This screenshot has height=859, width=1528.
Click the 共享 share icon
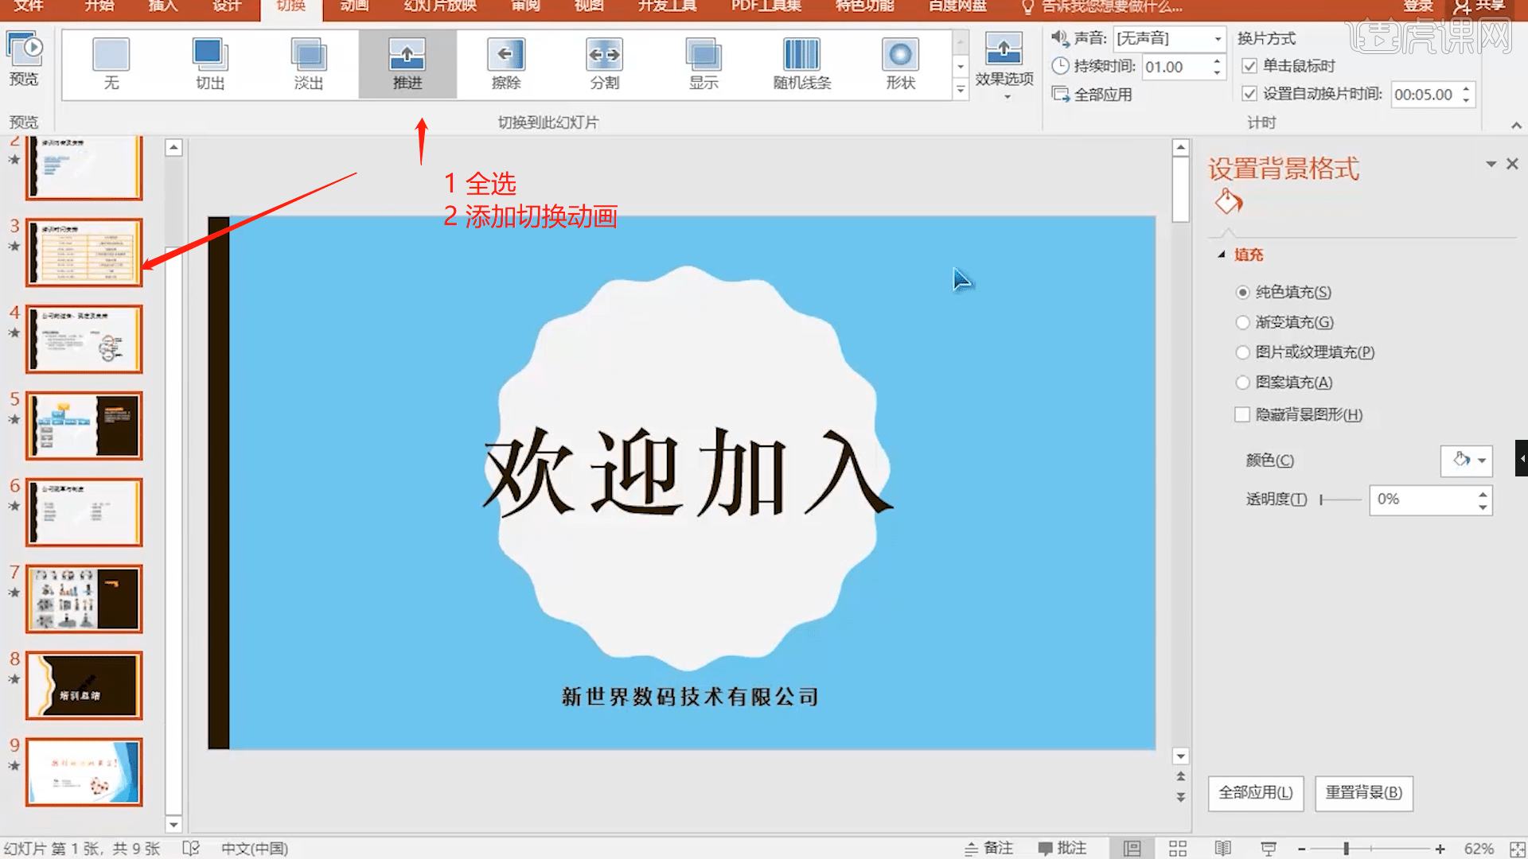pyautogui.click(x=1462, y=7)
